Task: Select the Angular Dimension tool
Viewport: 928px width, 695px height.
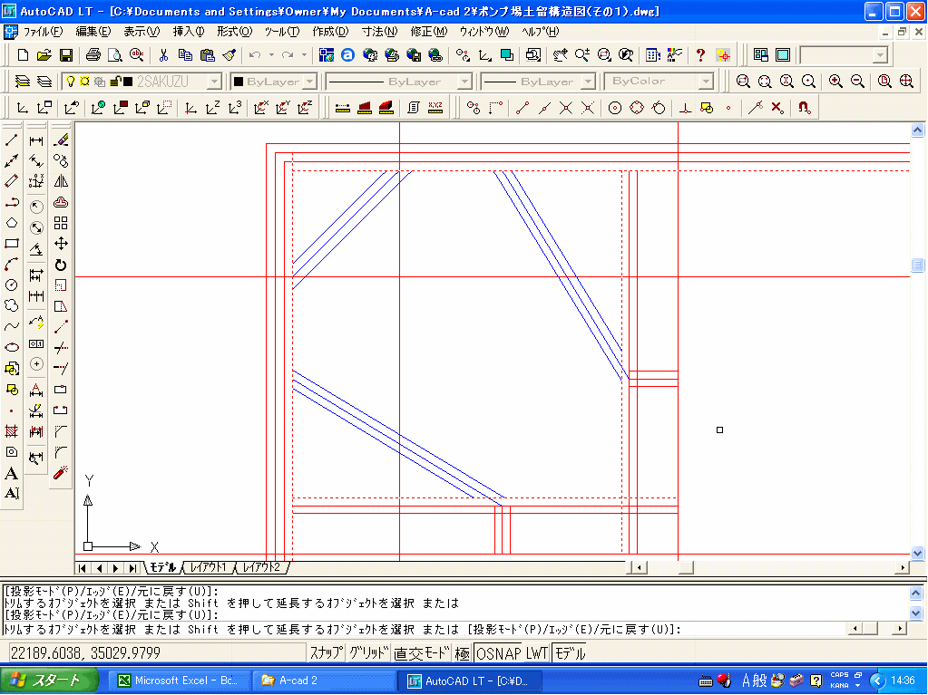Action: (x=36, y=249)
